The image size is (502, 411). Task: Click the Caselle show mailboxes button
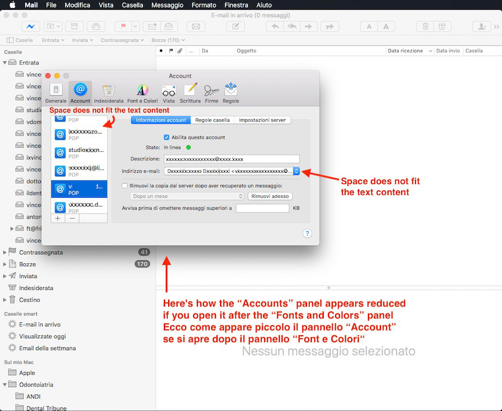pos(20,40)
